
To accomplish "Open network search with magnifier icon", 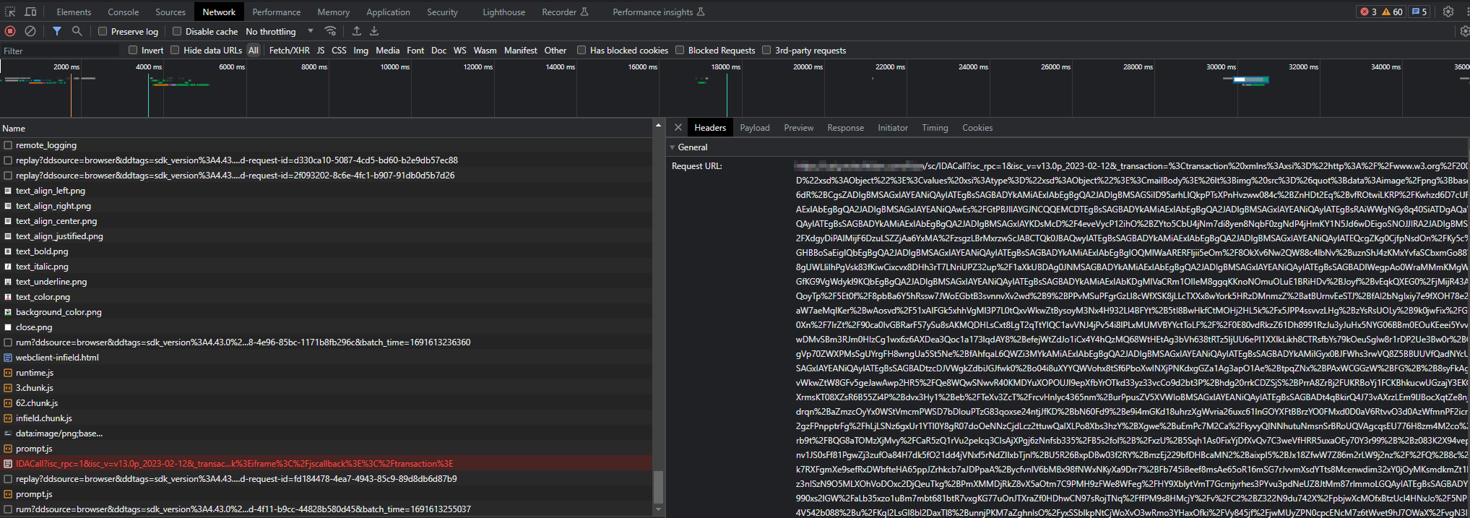I will (77, 31).
